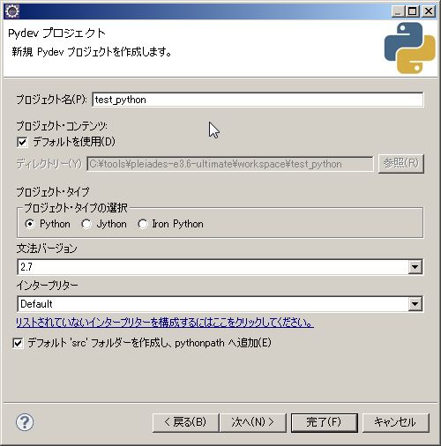Select the Iron Python project type
The width and height of the screenshot is (441, 446).
tap(143, 224)
